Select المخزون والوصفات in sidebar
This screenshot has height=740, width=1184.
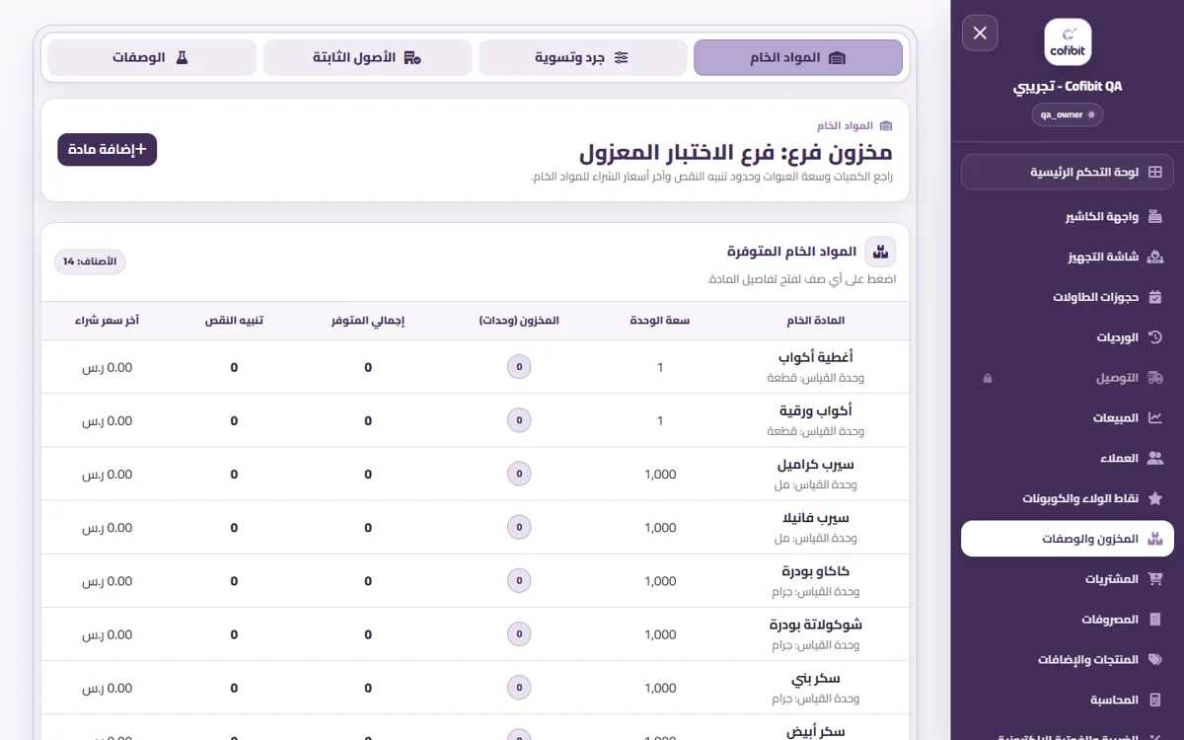1068,539
